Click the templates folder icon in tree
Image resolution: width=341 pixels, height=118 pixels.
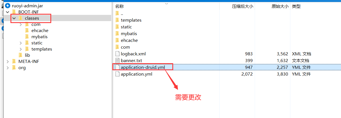(27, 49)
